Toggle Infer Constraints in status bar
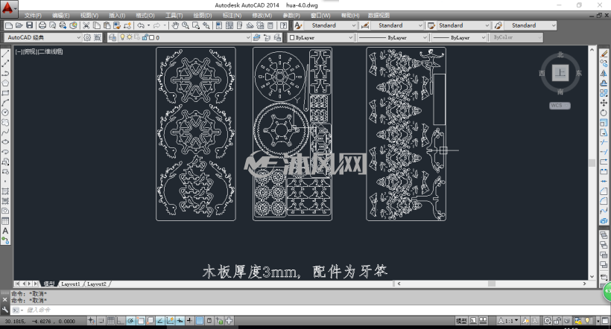This screenshot has height=329, width=611. 91,321
